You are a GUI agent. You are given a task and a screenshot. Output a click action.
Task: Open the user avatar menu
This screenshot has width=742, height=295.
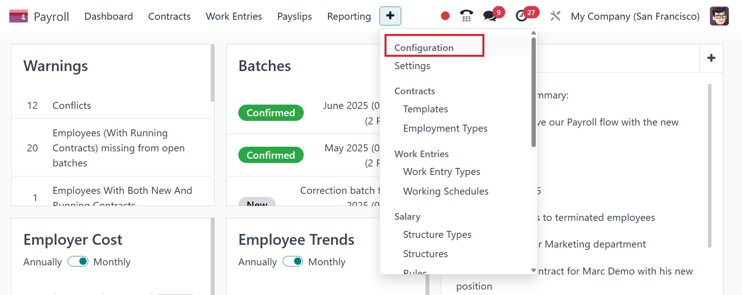pos(719,16)
